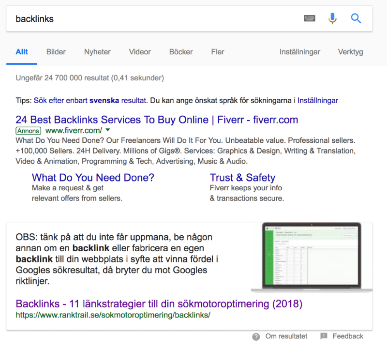The width and height of the screenshot is (387, 349).
Task: Click the laptop thumbnail in featured snippet
Action: coord(312,257)
